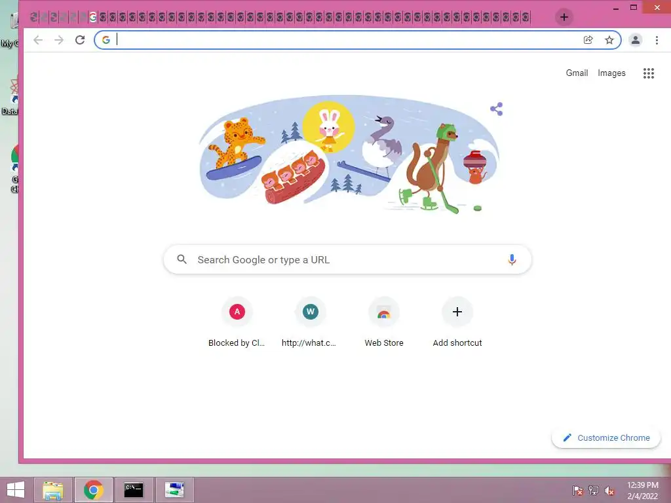Viewport: 671px width, 503px height.
Task: Open Gmail link
Action: (x=577, y=73)
